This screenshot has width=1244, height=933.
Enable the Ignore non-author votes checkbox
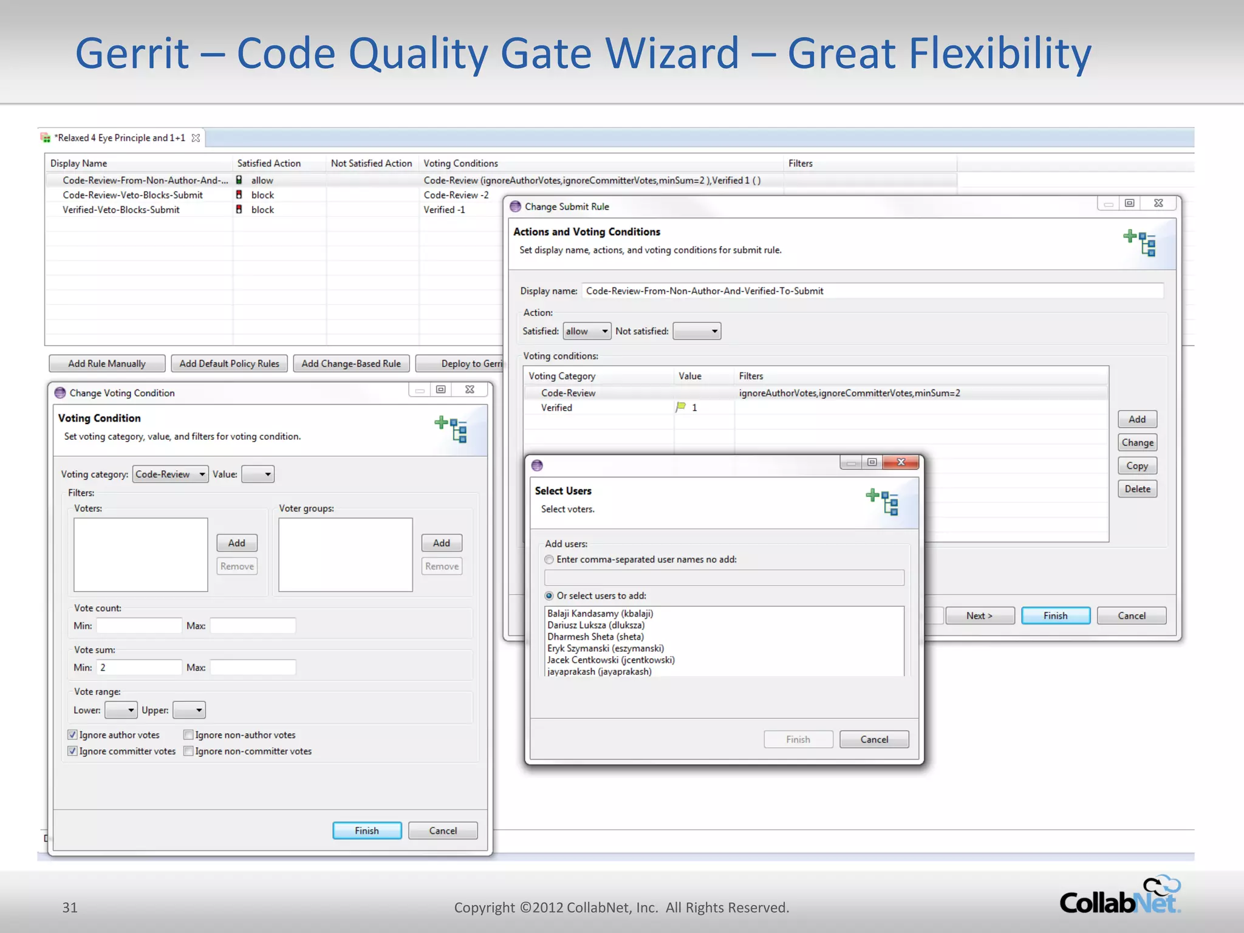click(x=188, y=734)
